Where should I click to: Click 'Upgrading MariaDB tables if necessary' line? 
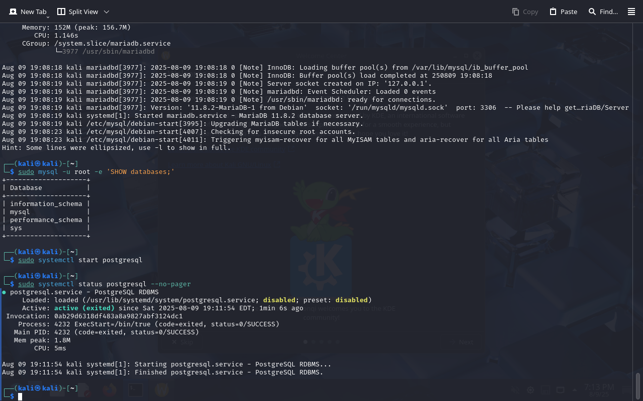point(183,124)
